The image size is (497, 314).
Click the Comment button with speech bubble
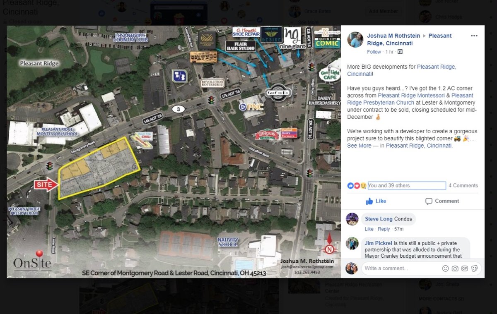442,201
